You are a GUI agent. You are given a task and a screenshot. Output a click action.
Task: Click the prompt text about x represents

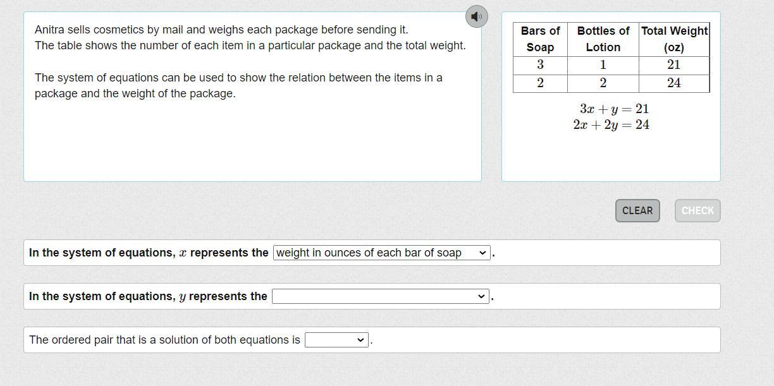coord(149,253)
